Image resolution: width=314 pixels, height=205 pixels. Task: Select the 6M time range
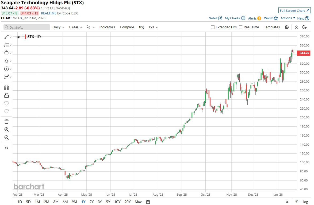click(65, 202)
